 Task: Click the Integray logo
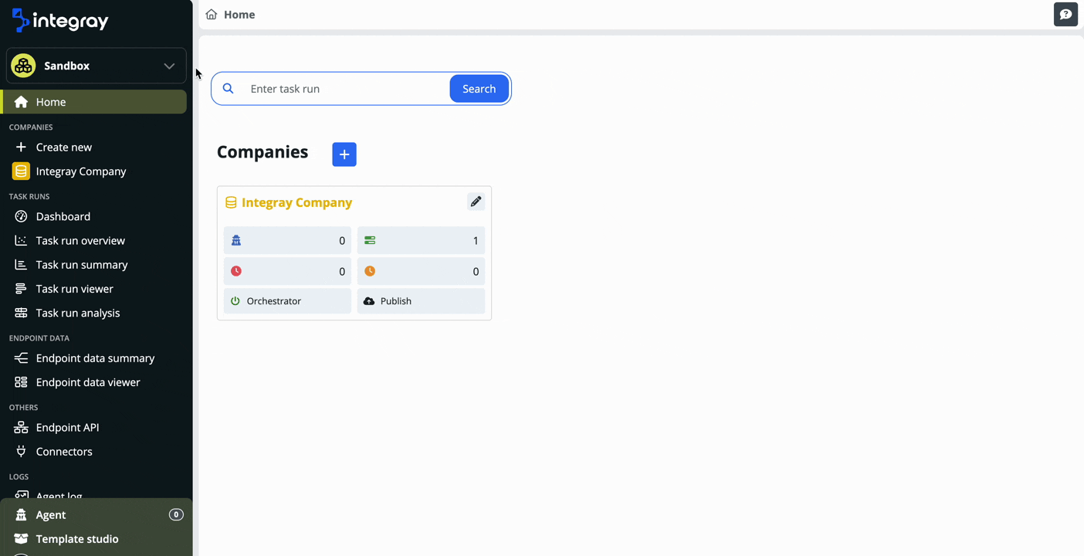(x=59, y=20)
